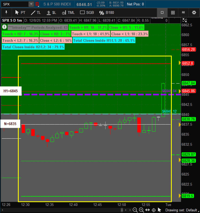Select the B180 percent tool

(x=107, y=12)
